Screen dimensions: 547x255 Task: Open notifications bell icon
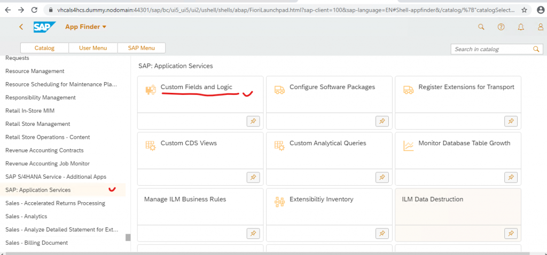click(521, 27)
